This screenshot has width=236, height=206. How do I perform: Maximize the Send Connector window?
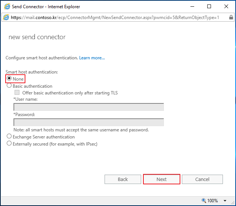(209, 6)
